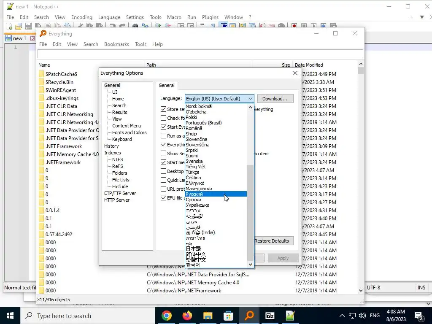Toggle the 'Start Eve…' checkbox
This screenshot has height=324, width=432.
[x=163, y=127]
